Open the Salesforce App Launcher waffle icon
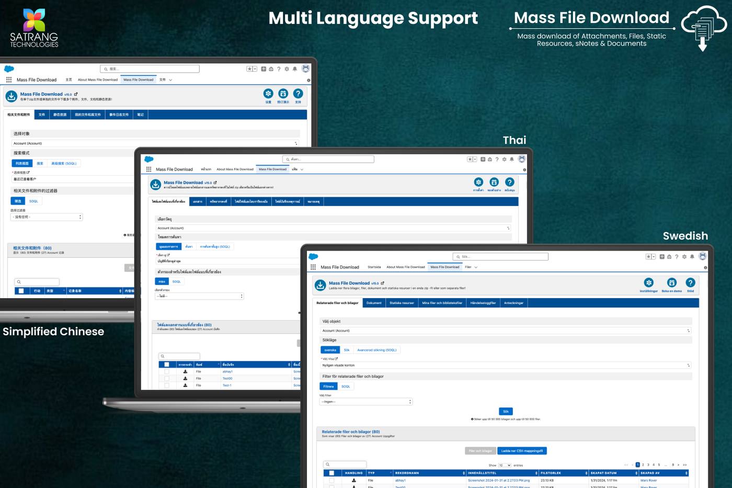Screen dimensions: 732x488 tap(313, 267)
